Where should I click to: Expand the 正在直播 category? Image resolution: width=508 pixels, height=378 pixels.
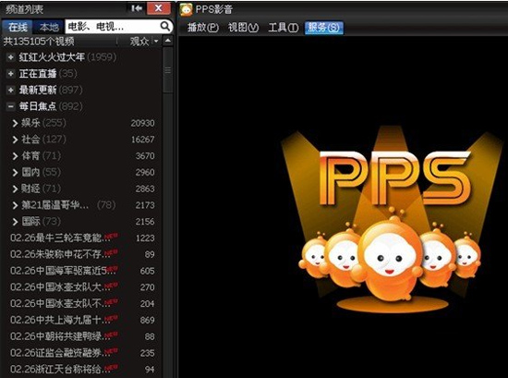11,74
